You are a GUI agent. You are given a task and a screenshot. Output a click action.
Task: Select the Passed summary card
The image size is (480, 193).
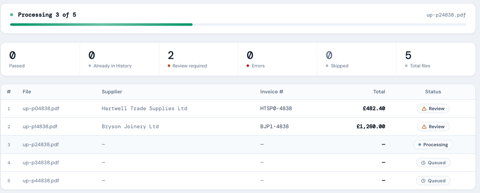[40, 59]
